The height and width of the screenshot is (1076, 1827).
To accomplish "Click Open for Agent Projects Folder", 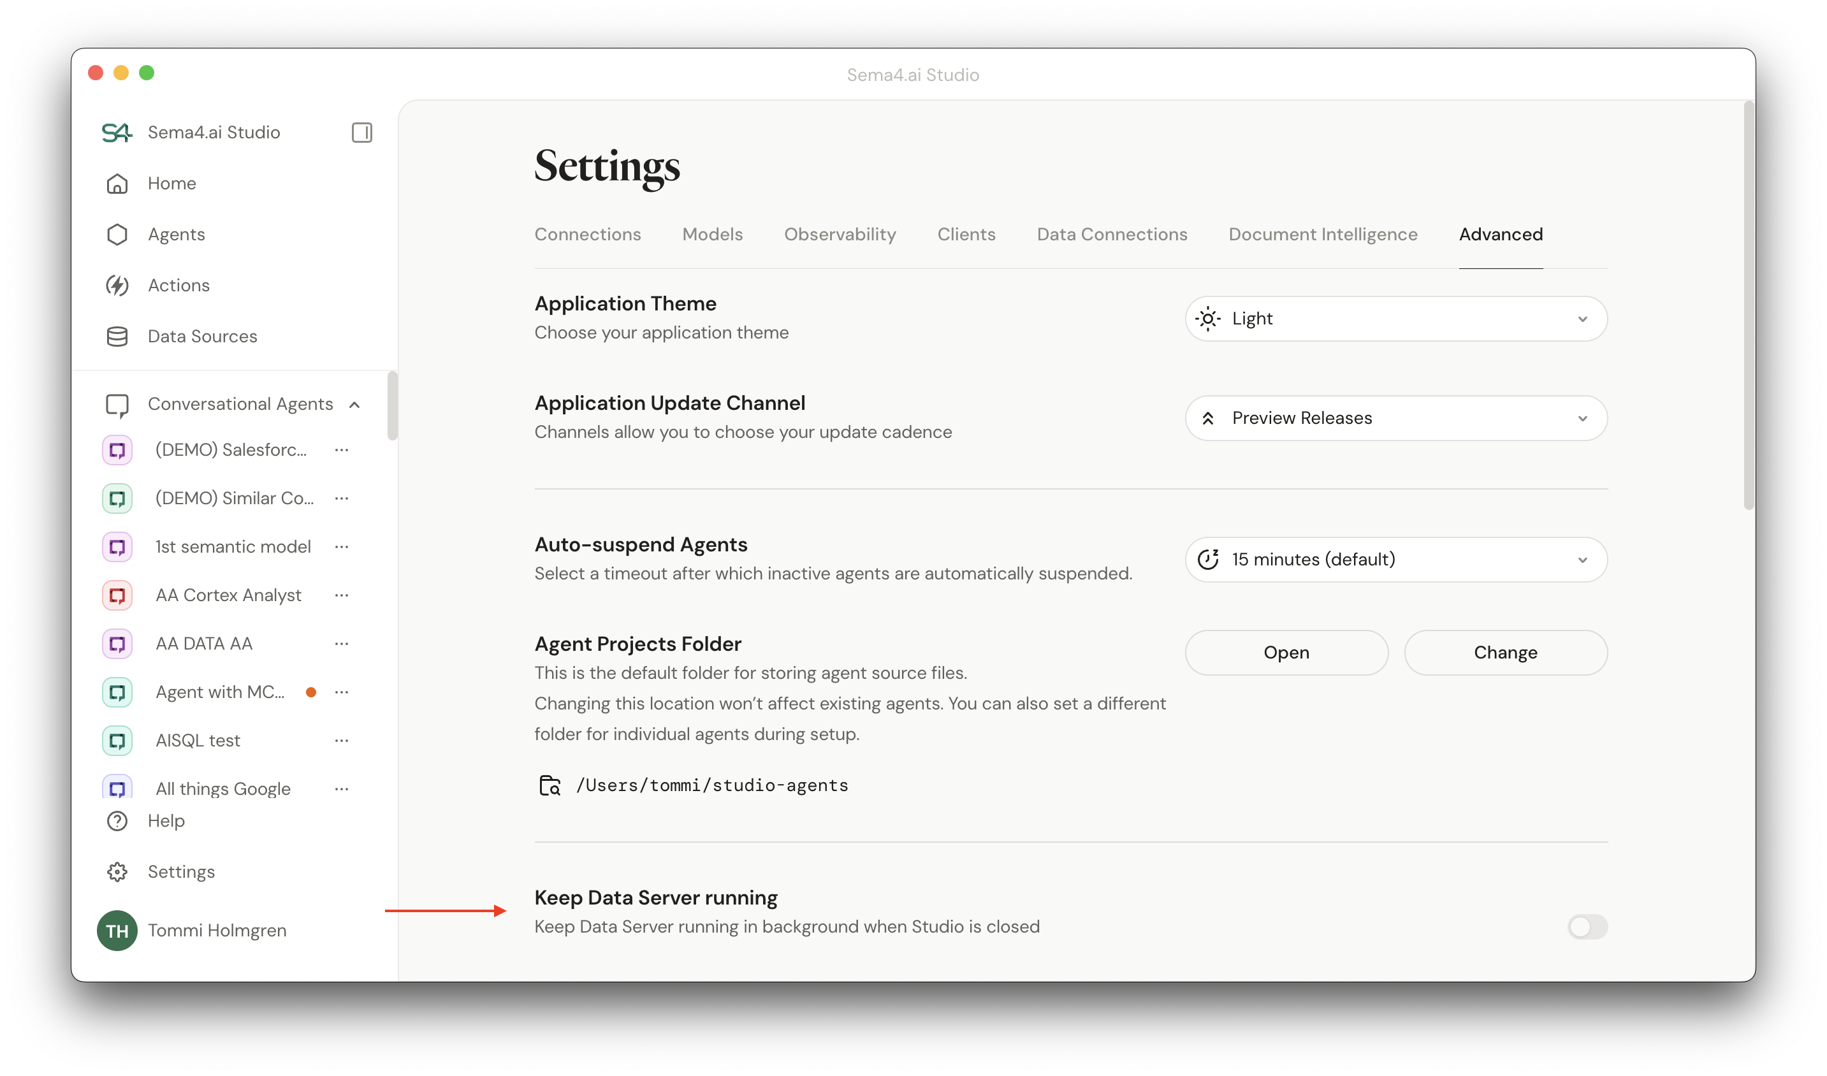I will coord(1286,652).
